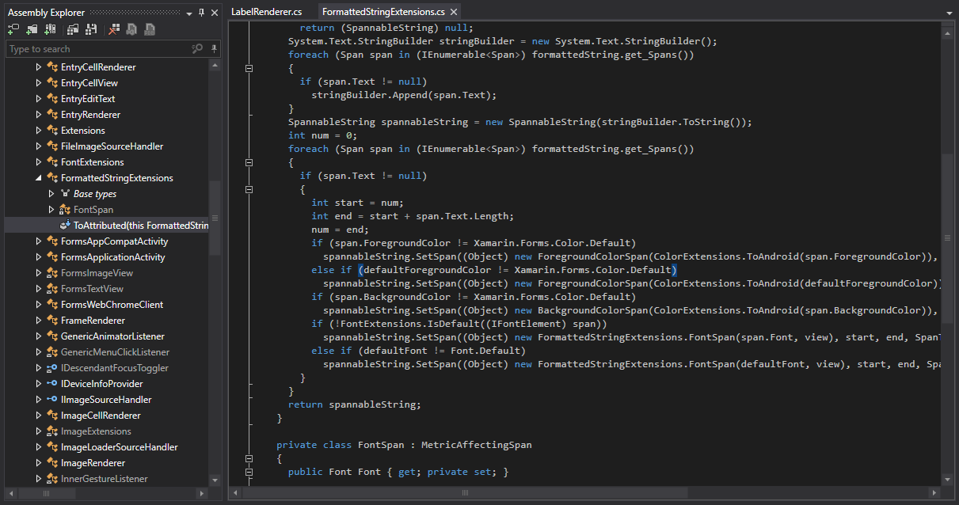This screenshot has width=959, height=505.
Task: Expand the FontSpan nested class node
Action: (51, 210)
